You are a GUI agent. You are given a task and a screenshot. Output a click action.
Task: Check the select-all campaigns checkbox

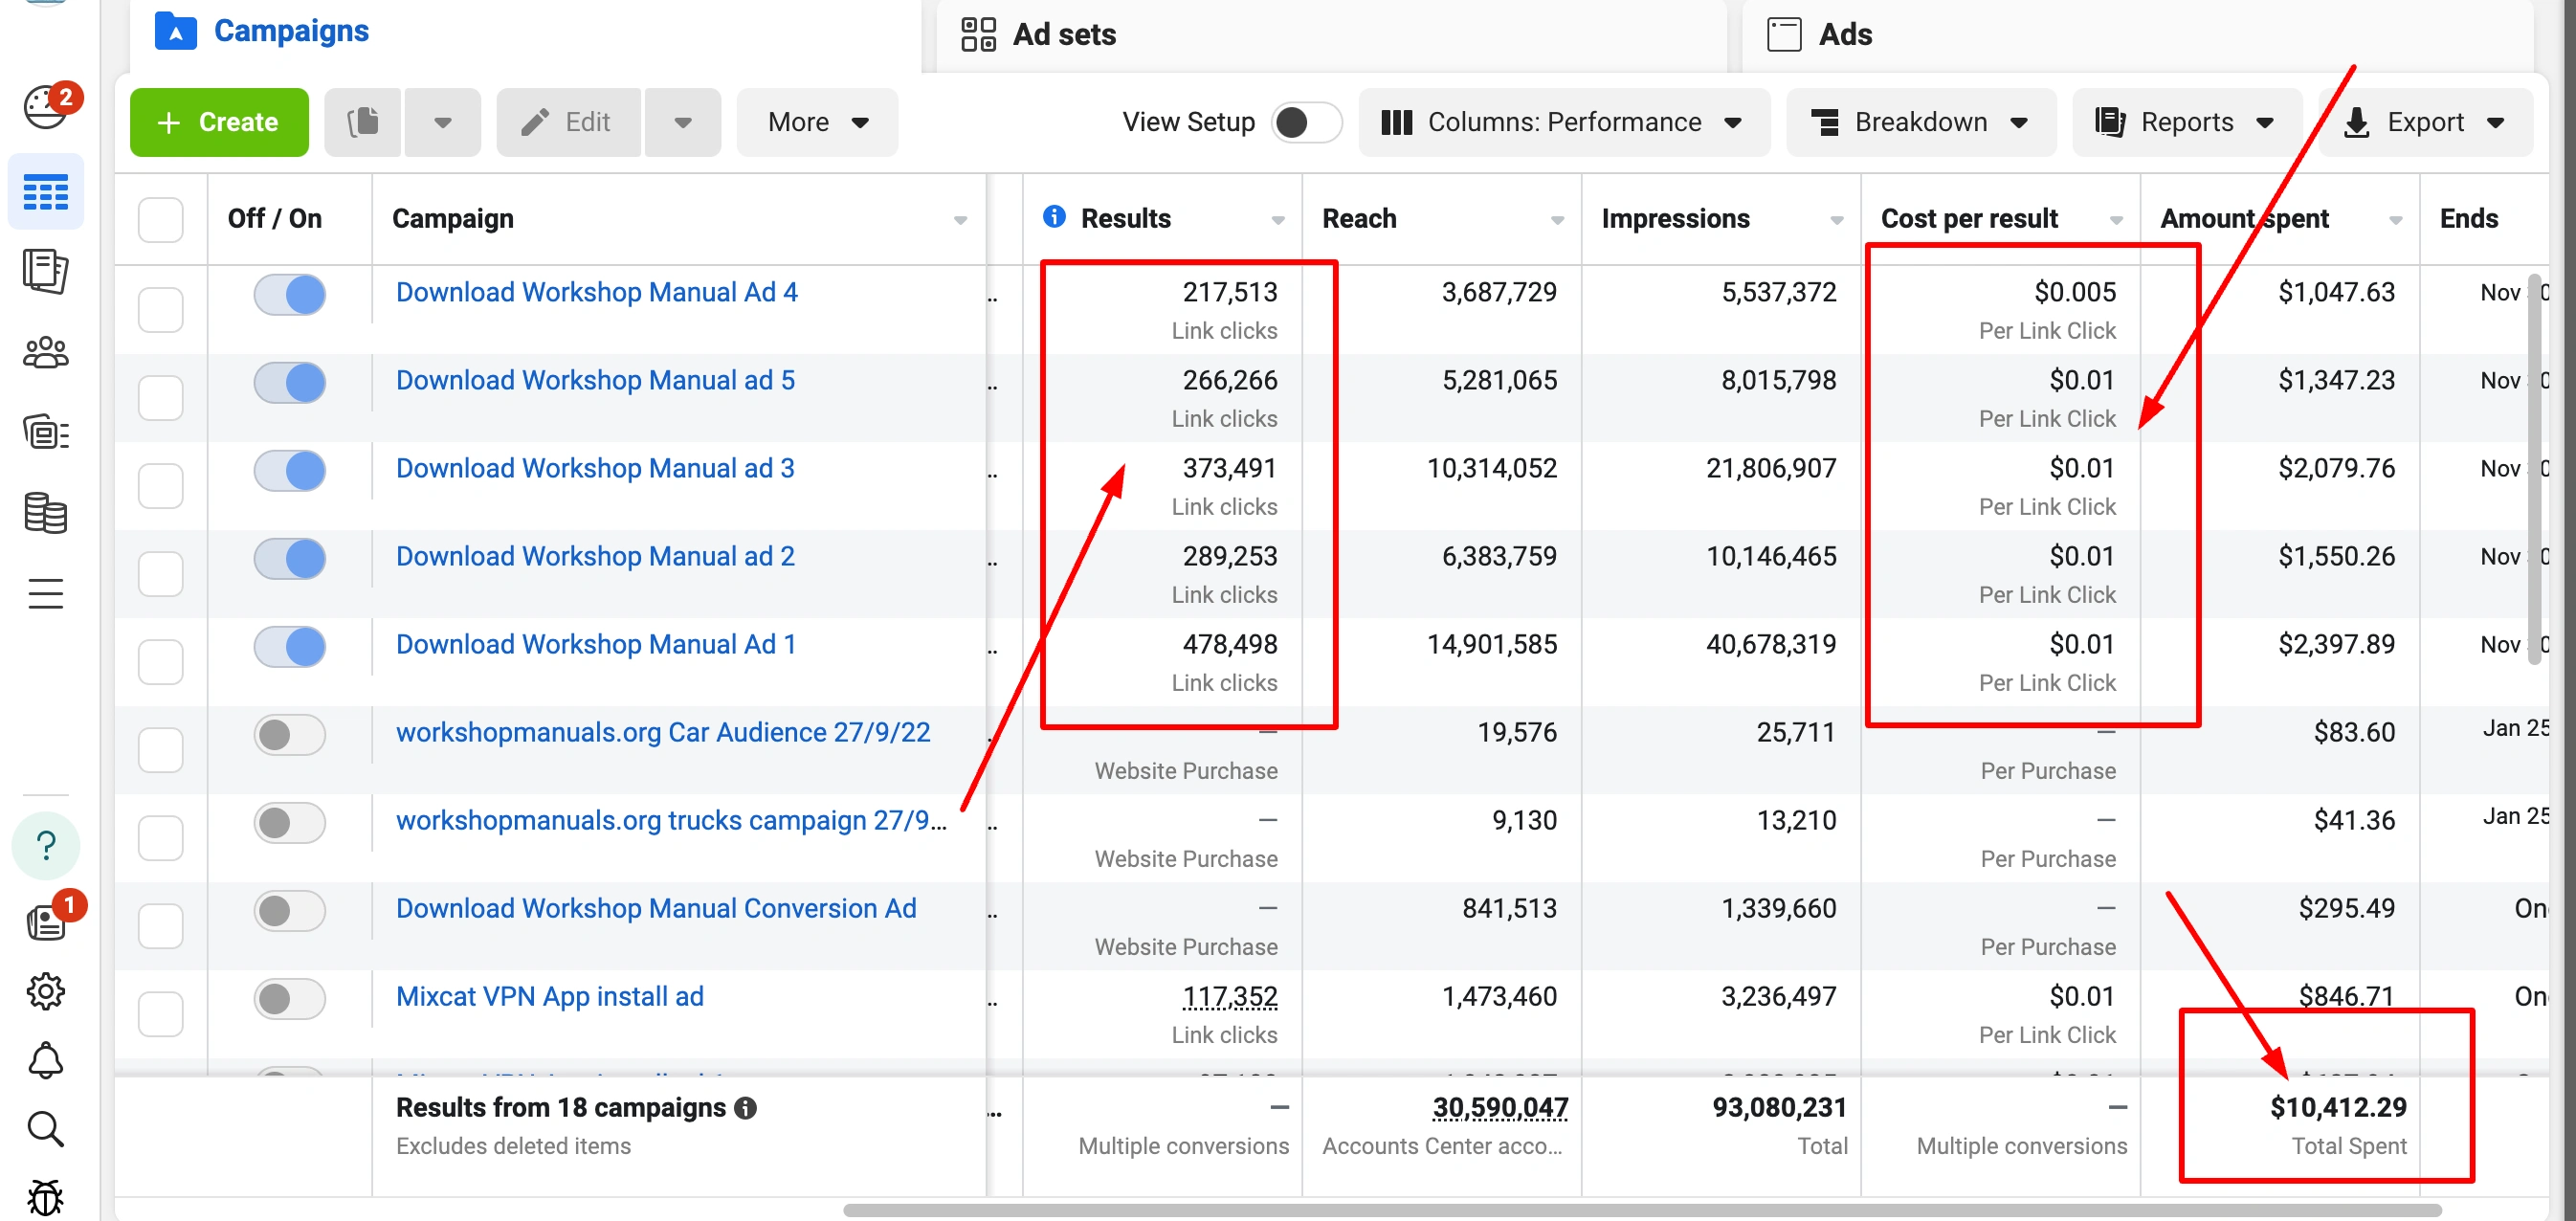coord(160,219)
